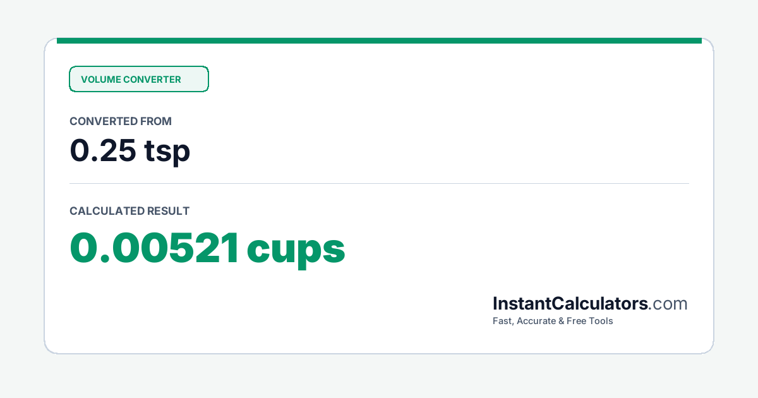
Task: Select the tsp unit text
Action: (167, 152)
